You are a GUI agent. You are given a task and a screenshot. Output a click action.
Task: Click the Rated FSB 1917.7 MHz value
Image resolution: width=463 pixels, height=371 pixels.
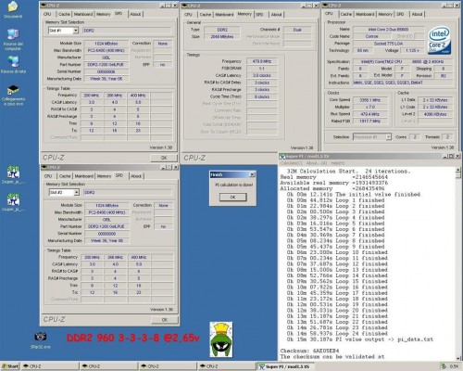[369, 121]
